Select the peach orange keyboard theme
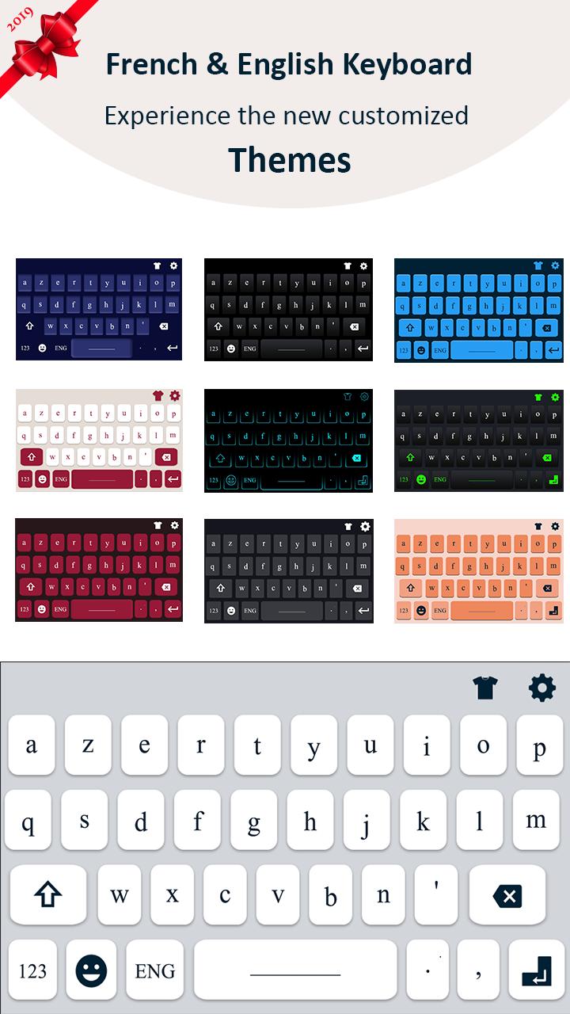Image resolution: width=570 pixels, height=1014 pixels. pos(478,570)
